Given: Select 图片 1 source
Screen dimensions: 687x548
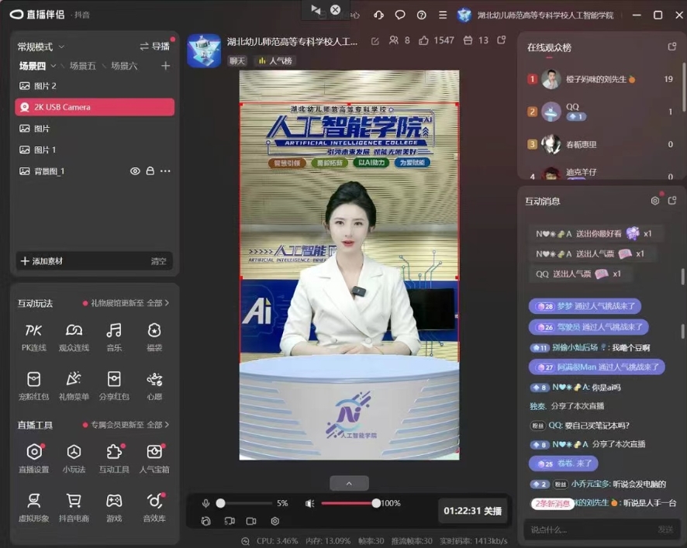Looking at the screenshot, I should [x=95, y=150].
